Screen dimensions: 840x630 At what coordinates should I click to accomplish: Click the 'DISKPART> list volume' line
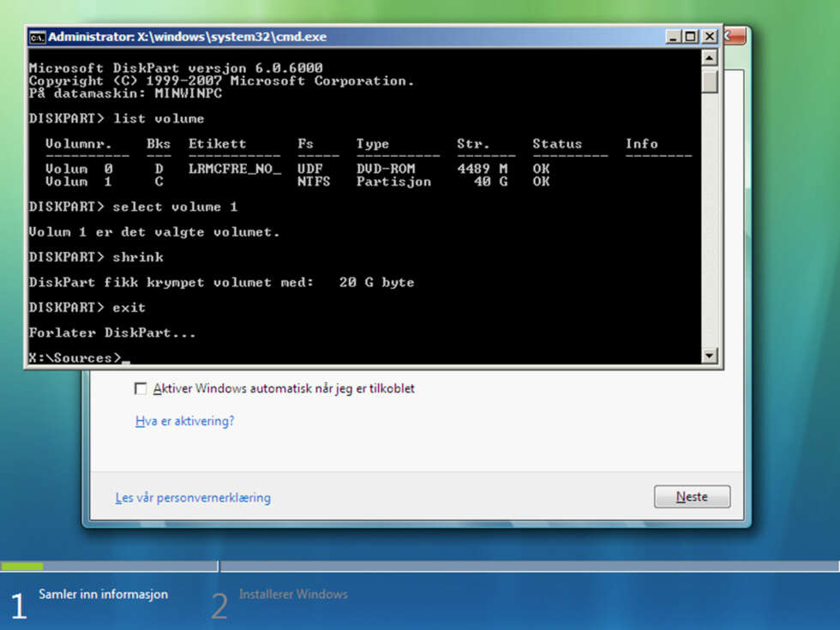click(x=117, y=118)
